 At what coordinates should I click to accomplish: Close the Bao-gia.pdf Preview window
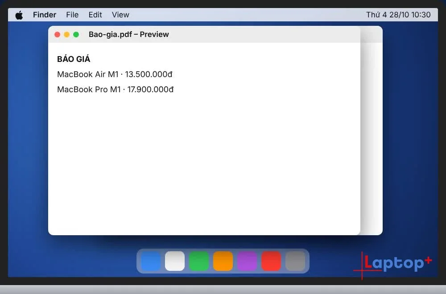click(57, 34)
